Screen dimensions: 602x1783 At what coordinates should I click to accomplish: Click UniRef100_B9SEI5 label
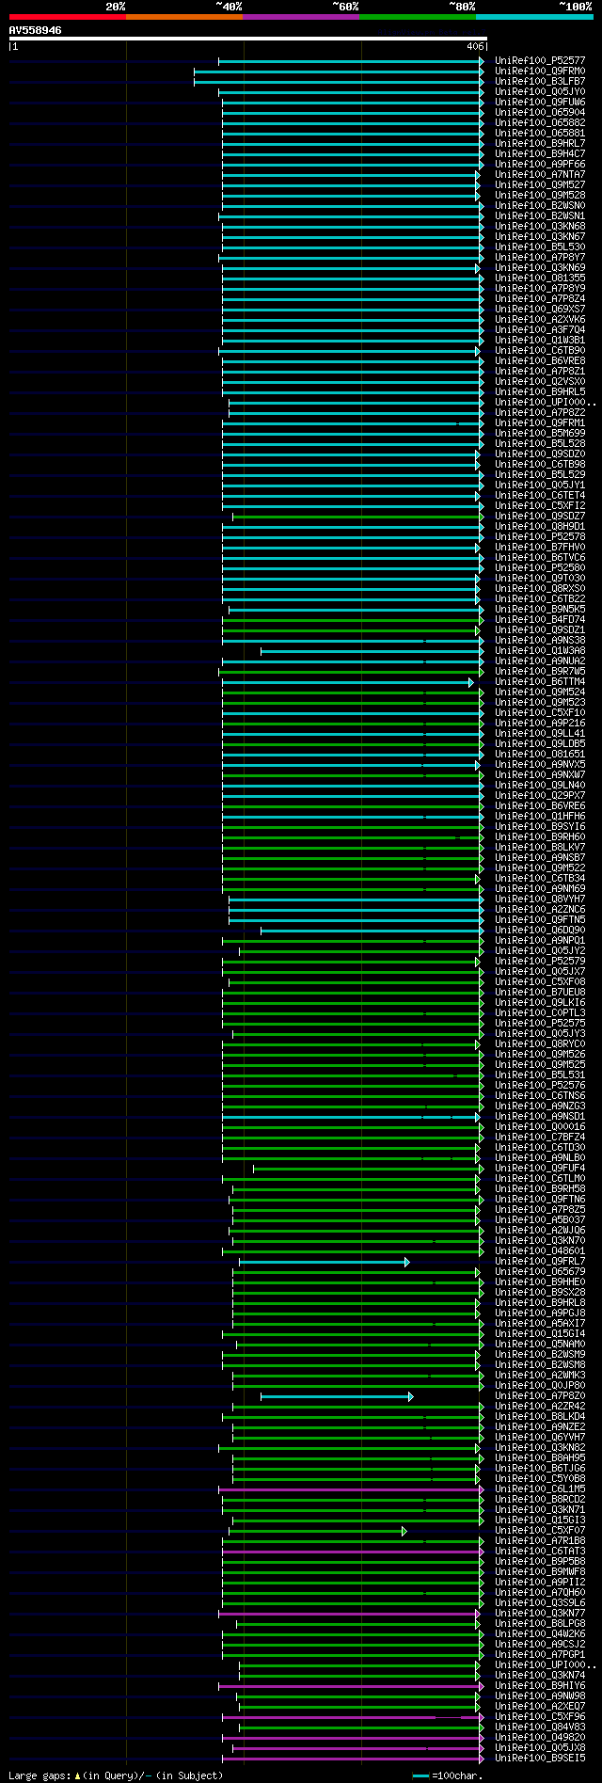(540, 1759)
